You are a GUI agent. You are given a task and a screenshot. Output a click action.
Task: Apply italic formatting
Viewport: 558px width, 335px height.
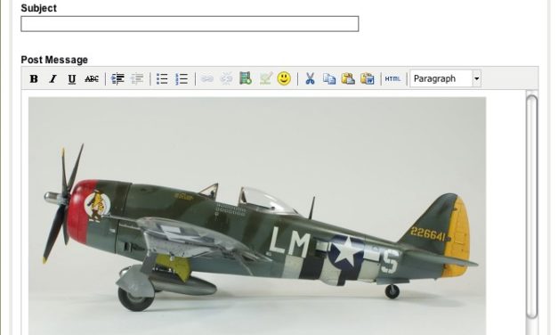click(53, 78)
